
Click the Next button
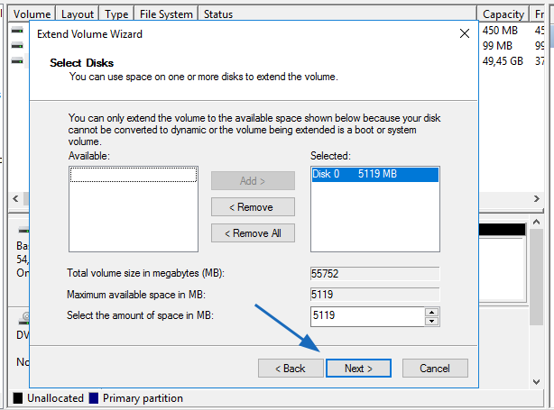pos(357,368)
